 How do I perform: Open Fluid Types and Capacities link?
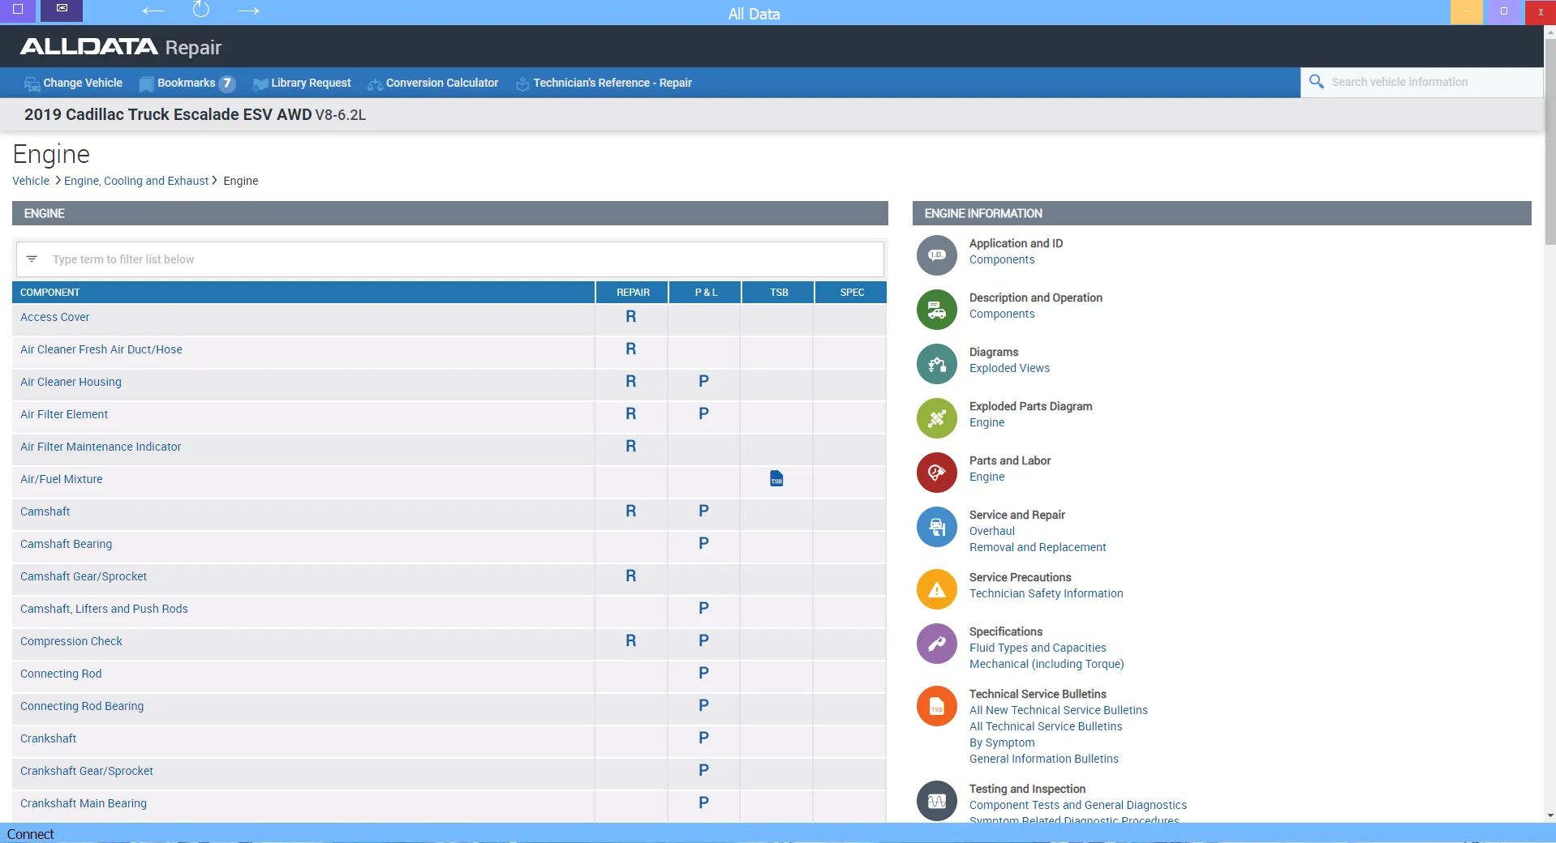click(1038, 648)
